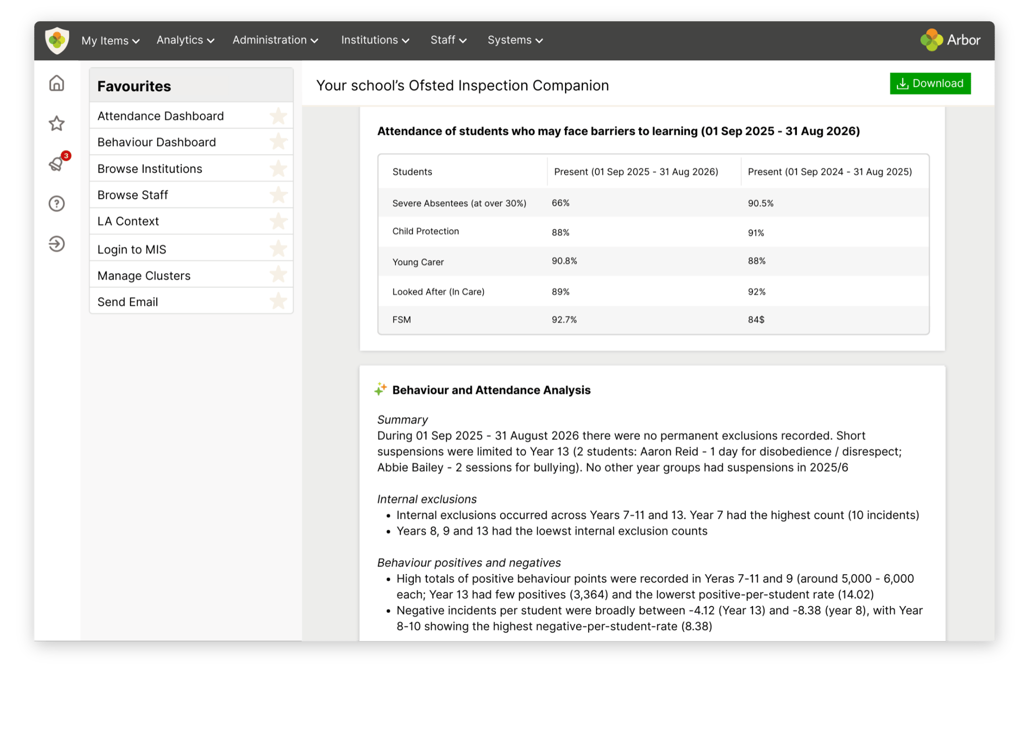This screenshot has height=731, width=1031.
Task: Click the home icon in sidebar
Action: pos(57,83)
